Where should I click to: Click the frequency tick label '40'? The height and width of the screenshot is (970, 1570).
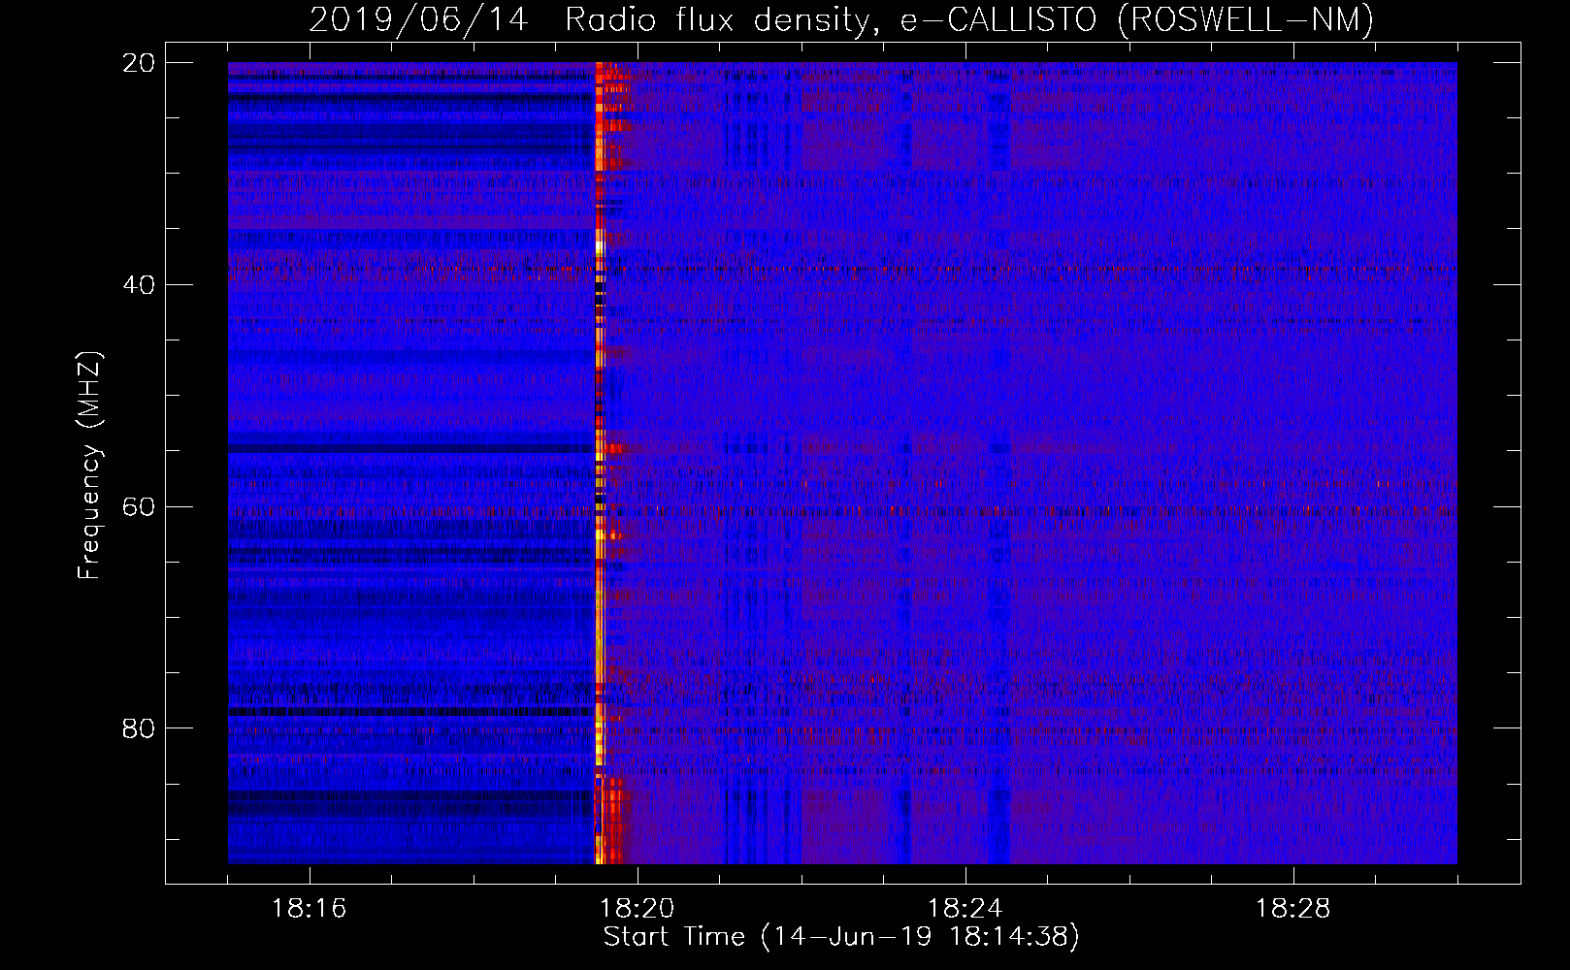click(x=138, y=285)
